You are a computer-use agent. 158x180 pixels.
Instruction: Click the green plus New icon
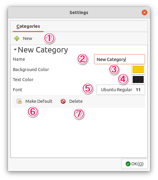point(17,38)
